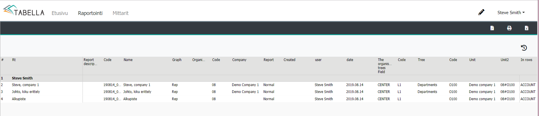Go to the Etusivu tab
Image resolution: width=539 pixels, height=116 pixels.
pos(60,13)
